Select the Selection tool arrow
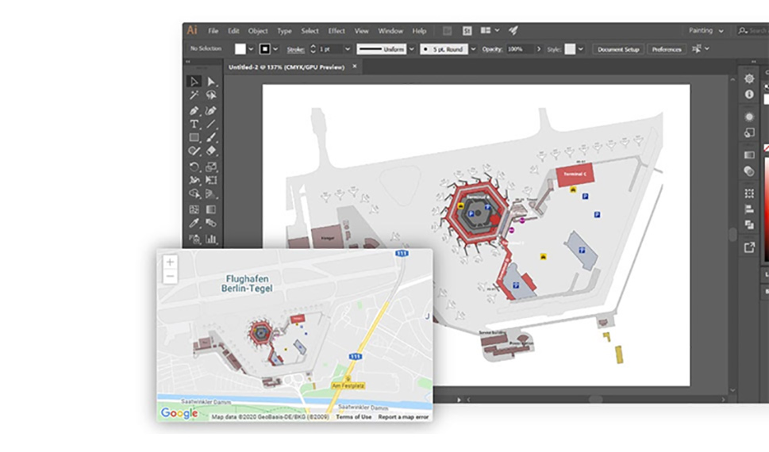 (x=194, y=82)
